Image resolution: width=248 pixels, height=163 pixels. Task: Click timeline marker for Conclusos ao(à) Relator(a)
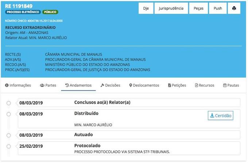[x=8, y=103]
